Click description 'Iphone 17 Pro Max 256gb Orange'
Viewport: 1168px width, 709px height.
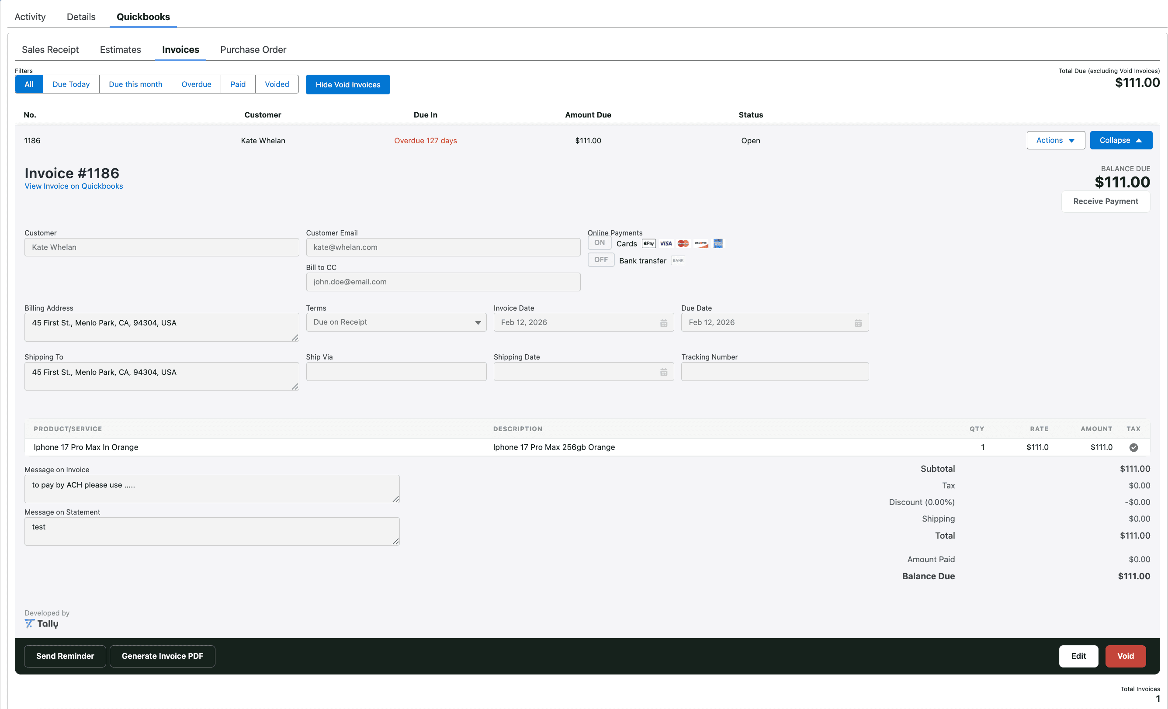[x=554, y=447]
